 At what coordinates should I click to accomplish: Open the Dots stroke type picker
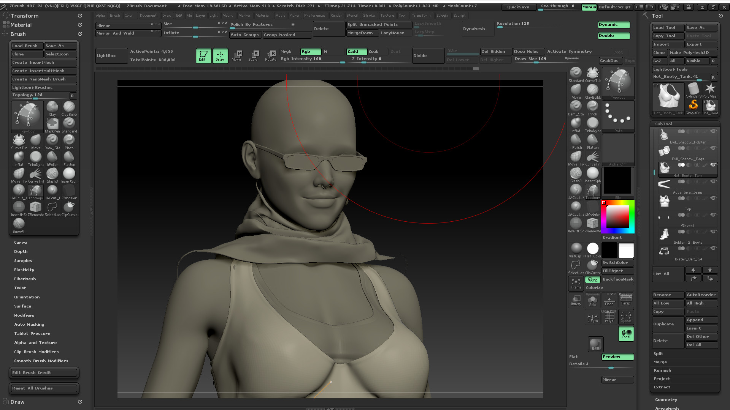coord(618,117)
